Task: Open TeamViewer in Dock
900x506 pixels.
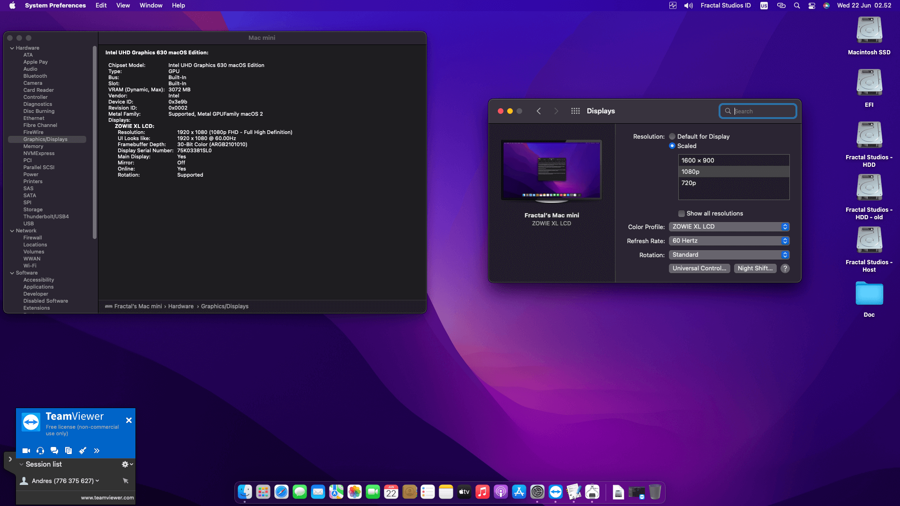Action: pos(555,491)
